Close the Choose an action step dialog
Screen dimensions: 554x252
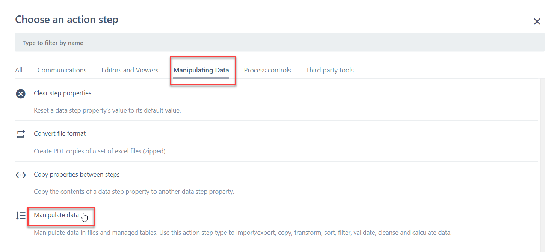tap(537, 22)
